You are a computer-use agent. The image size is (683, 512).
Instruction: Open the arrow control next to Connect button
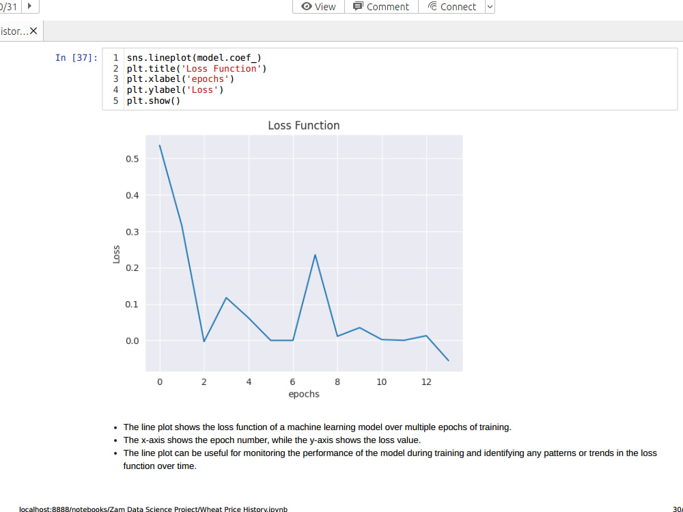(489, 6)
